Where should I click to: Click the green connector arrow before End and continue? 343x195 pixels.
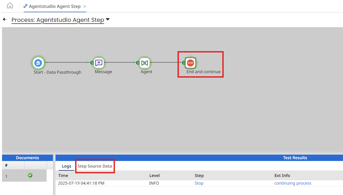click(184, 62)
